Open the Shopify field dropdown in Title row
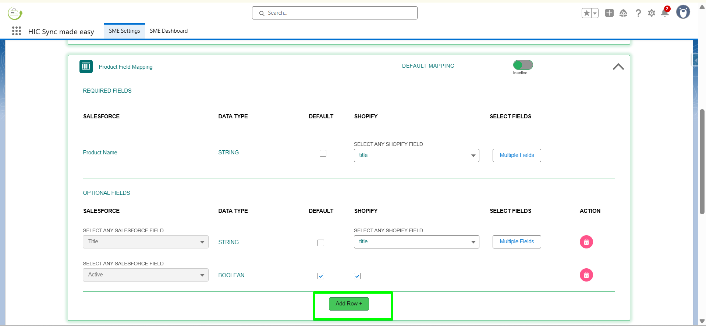The image size is (706, 326). pos(416,242)
